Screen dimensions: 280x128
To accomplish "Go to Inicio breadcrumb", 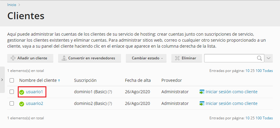I will point(12,5).
